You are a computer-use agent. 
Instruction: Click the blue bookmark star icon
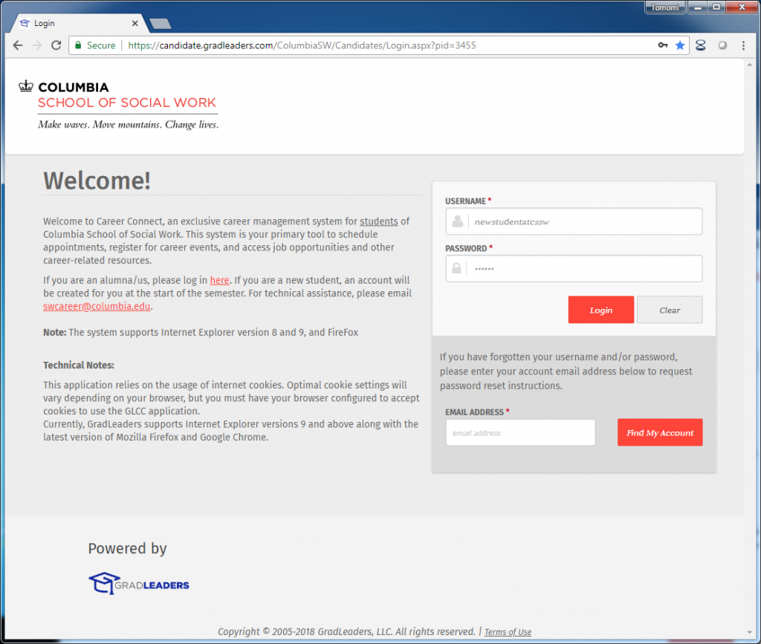(680, 45)
